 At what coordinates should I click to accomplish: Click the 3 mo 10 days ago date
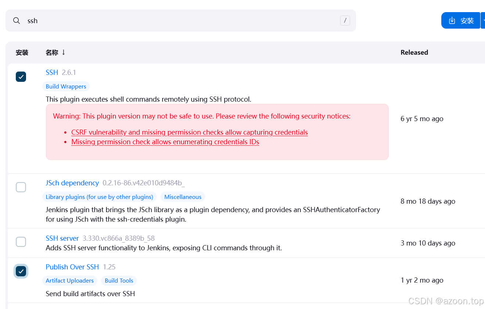tap(428, 243)
